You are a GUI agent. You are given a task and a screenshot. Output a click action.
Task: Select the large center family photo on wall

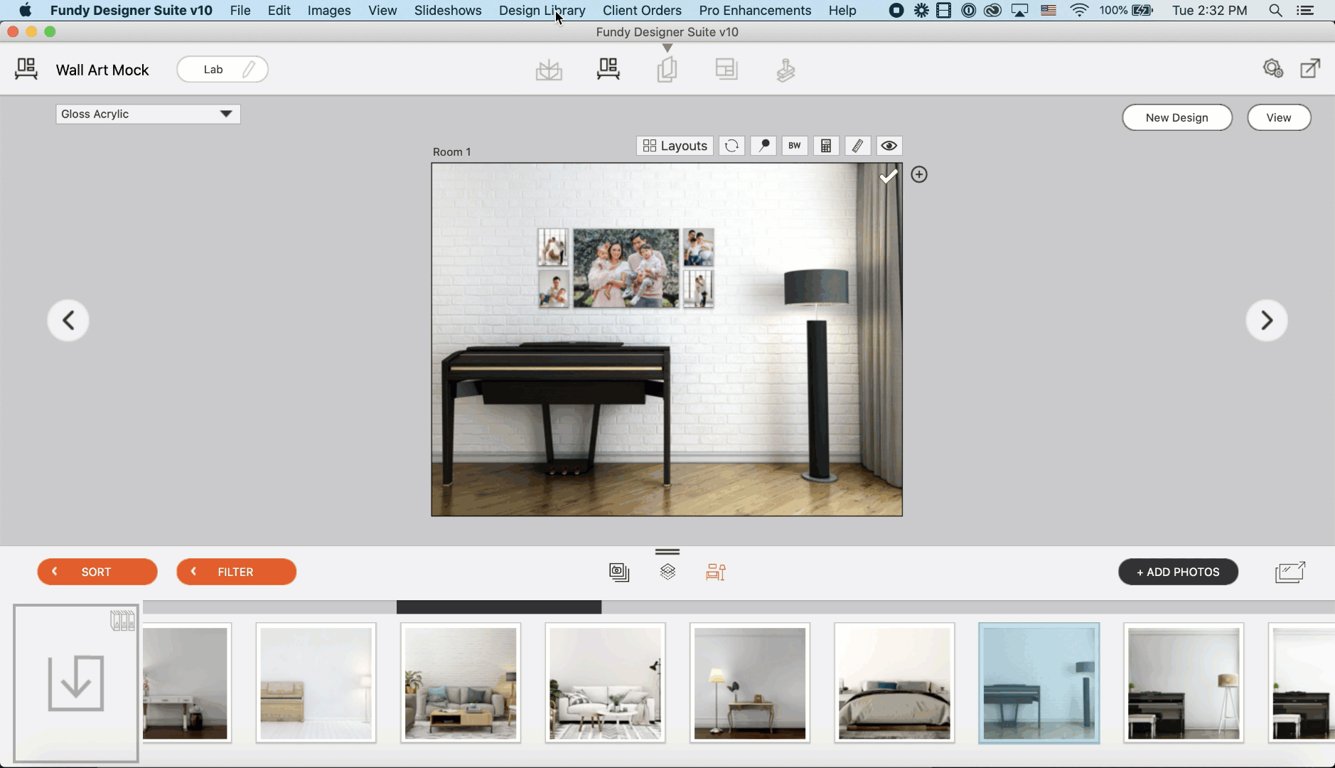click(626, 268)
